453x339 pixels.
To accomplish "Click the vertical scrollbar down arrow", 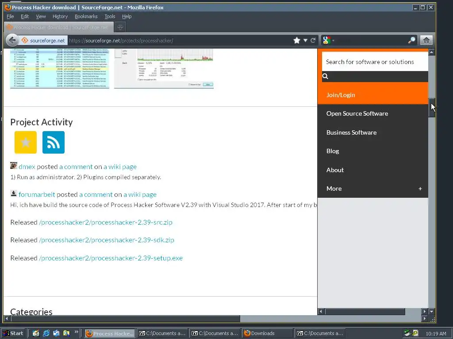I will coord(432,312).
